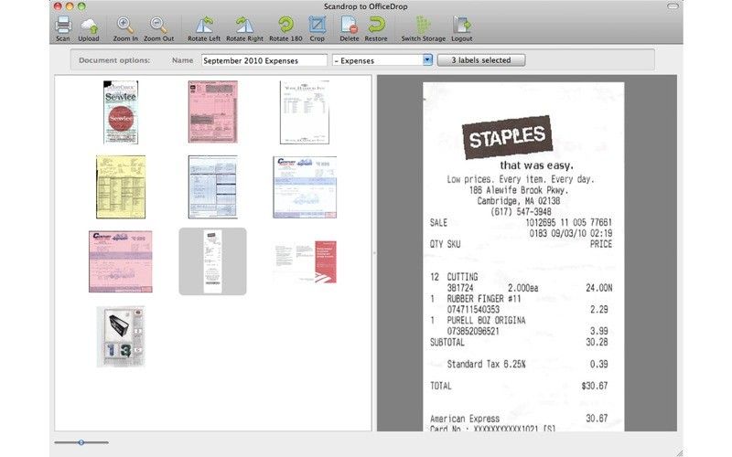Adjust the thumbnail size slider
Viewport: 732px width, 457px height.
pos(81,442)
